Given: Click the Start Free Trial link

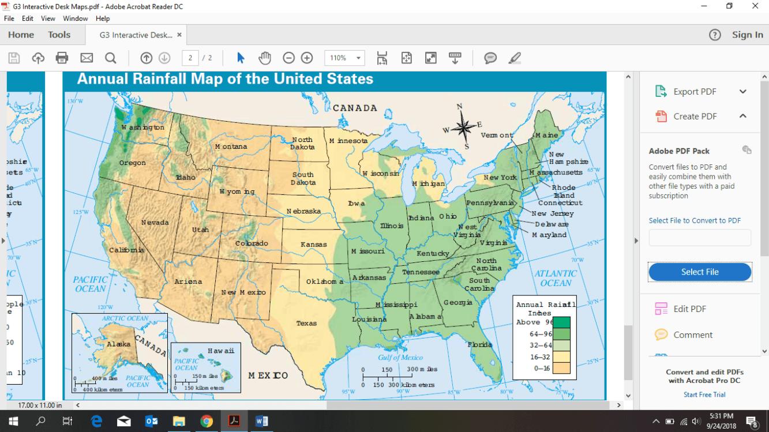Looking at the screenshot, I should click(x=704, y=395).
